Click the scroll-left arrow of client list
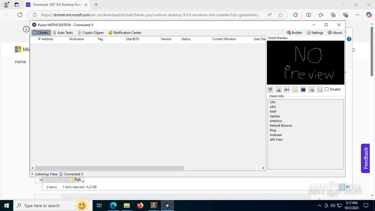The image size is (375, 211). (33, 168)
